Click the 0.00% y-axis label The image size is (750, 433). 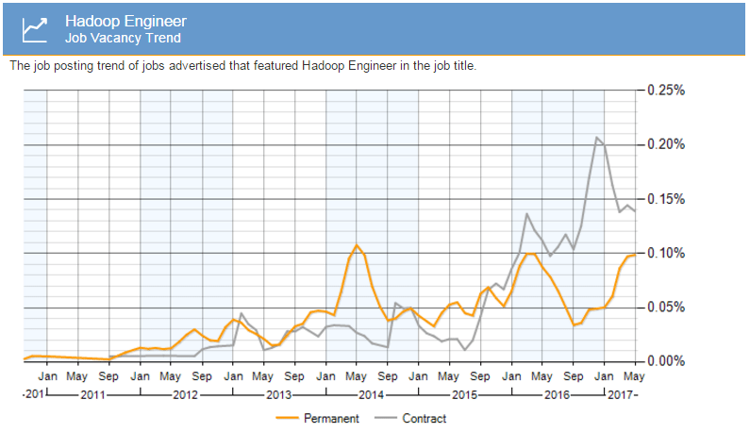pyautogui.click(x=666, y=360)
